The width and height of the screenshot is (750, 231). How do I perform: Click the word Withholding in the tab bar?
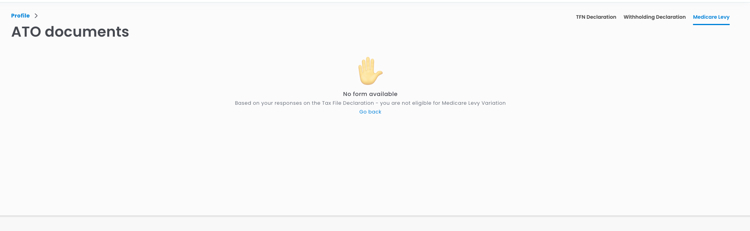[x=639, y=17]
